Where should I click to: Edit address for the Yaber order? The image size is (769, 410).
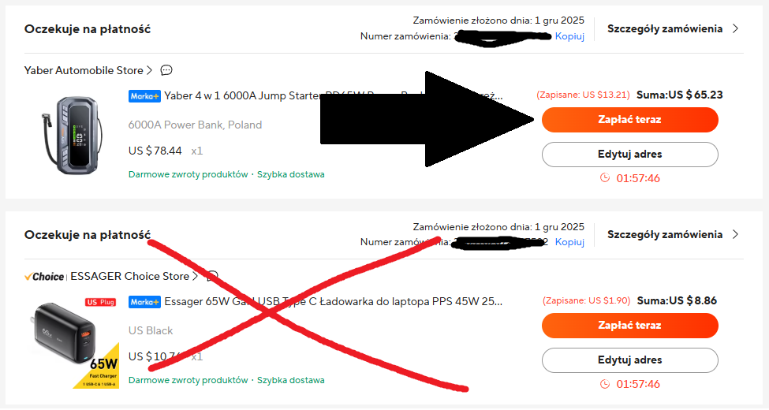coord(629,155)
